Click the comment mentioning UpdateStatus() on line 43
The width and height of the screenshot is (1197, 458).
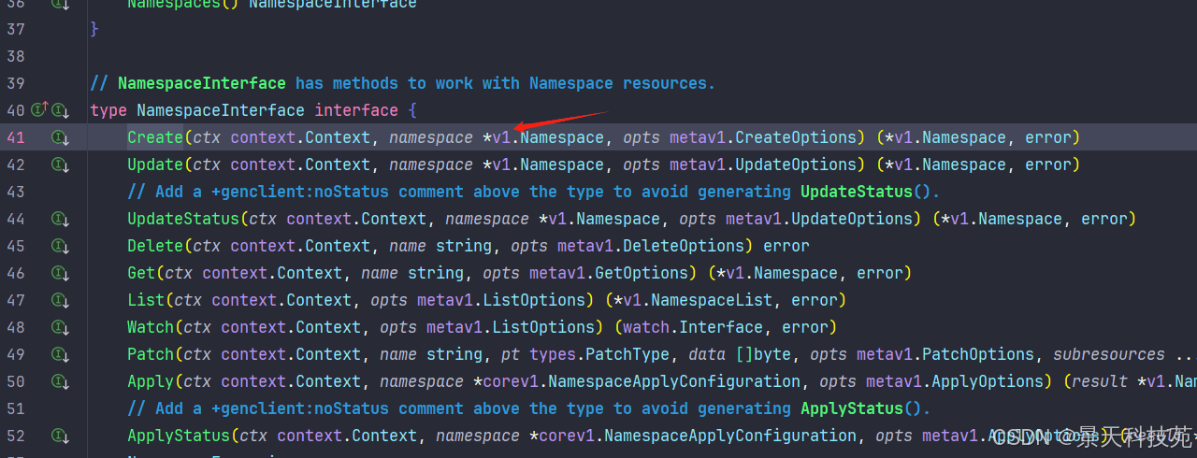click(534, 192)
